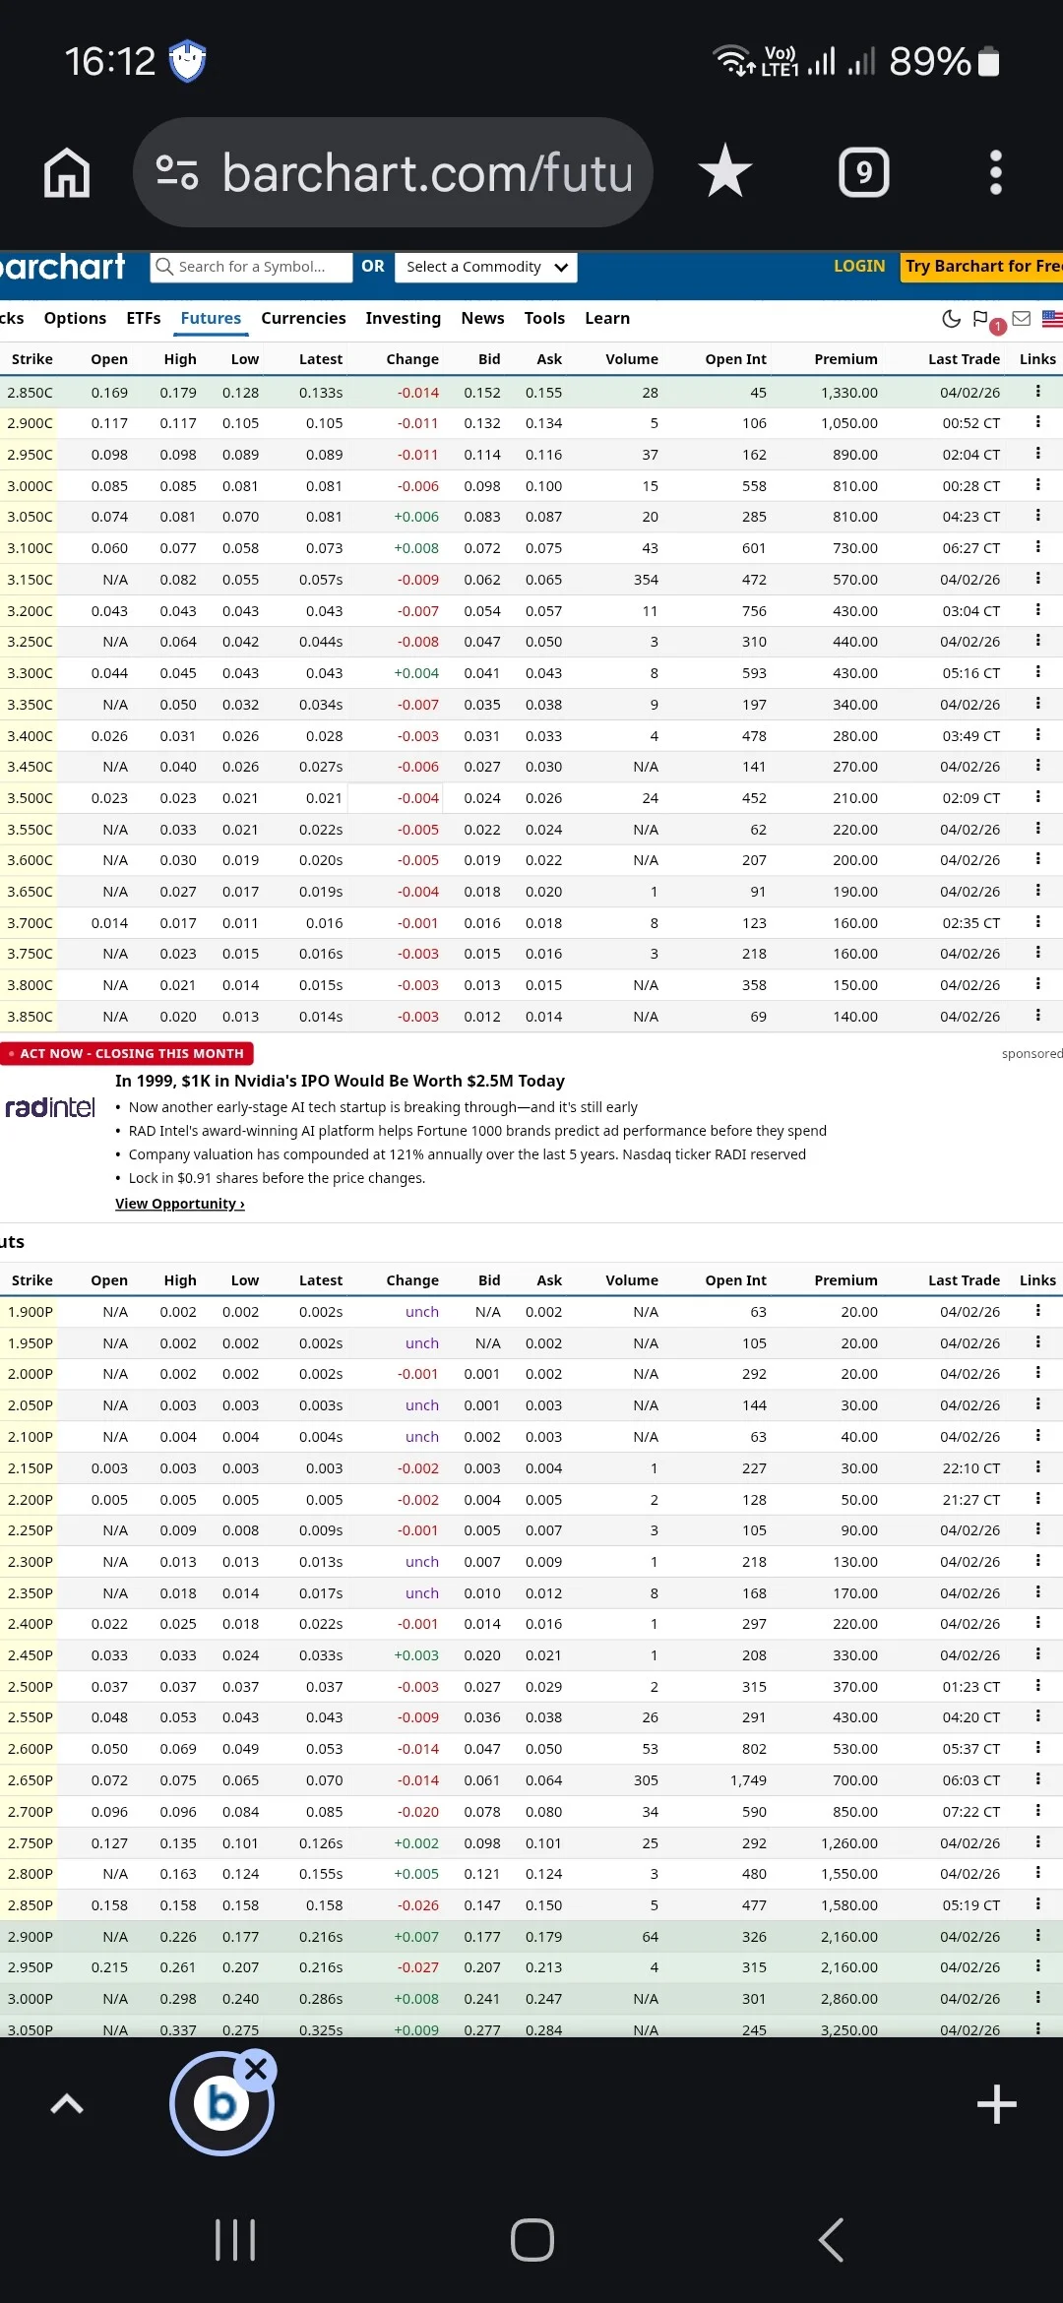Image resolution: width=1063 pixels, height=2303 pixels.
Task: Click the View Opportunity ad link
Action: (x=180, y=1203)
